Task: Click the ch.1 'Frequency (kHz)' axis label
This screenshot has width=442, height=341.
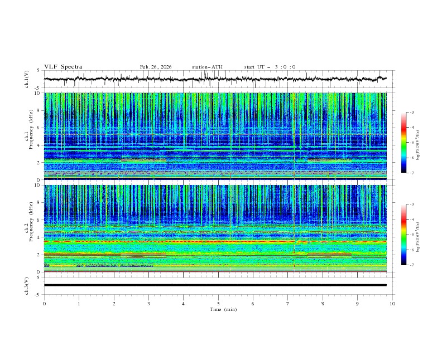Action: [31, 130]
